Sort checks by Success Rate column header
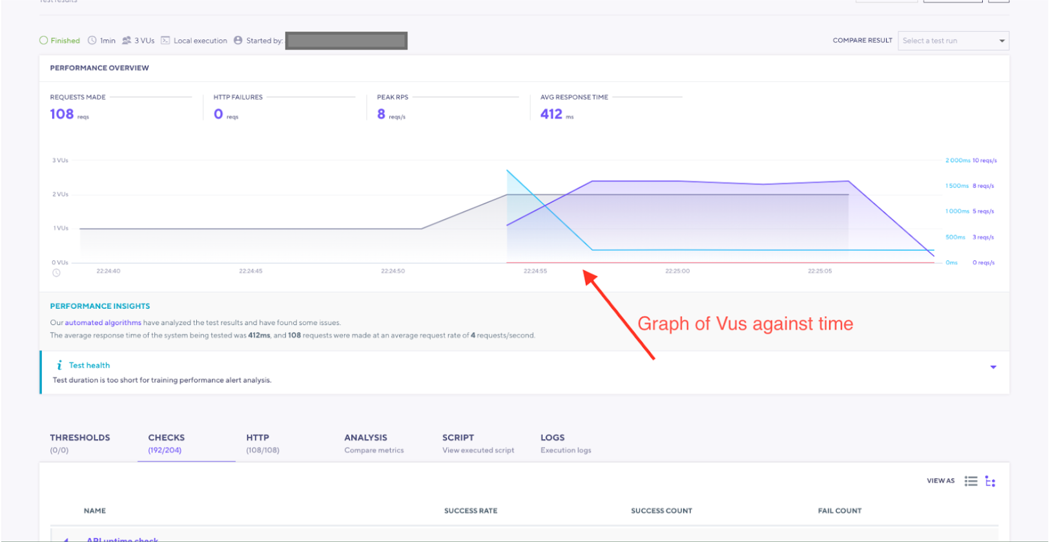The width and height of the screenshot is (1050, 542). pos(470,510)
